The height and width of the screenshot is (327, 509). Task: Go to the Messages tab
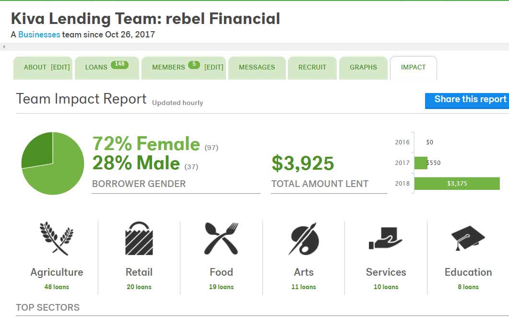(257, 68)
